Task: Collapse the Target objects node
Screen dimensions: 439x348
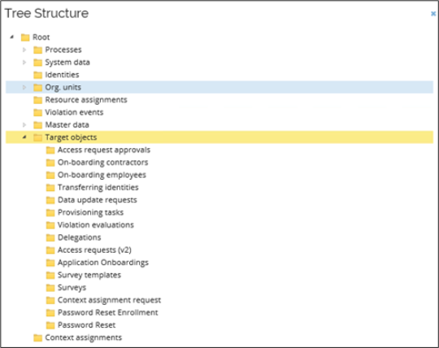Action: pos(24,137)
